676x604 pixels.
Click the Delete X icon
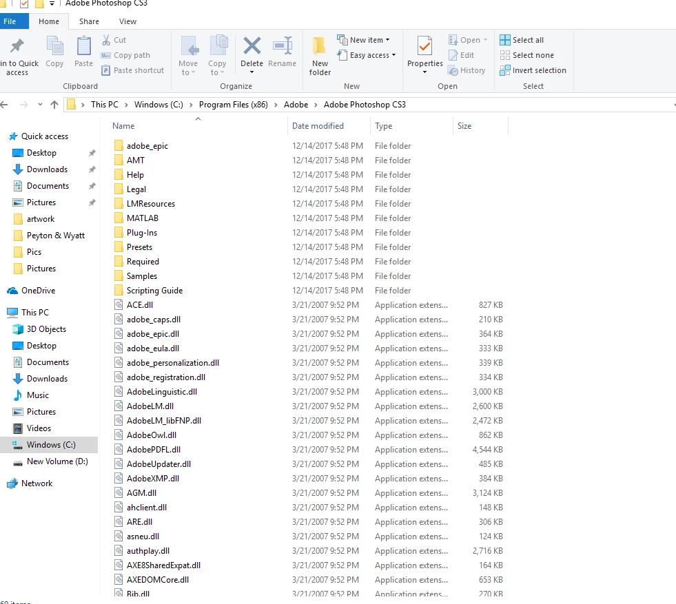click(x=252, y=45)
